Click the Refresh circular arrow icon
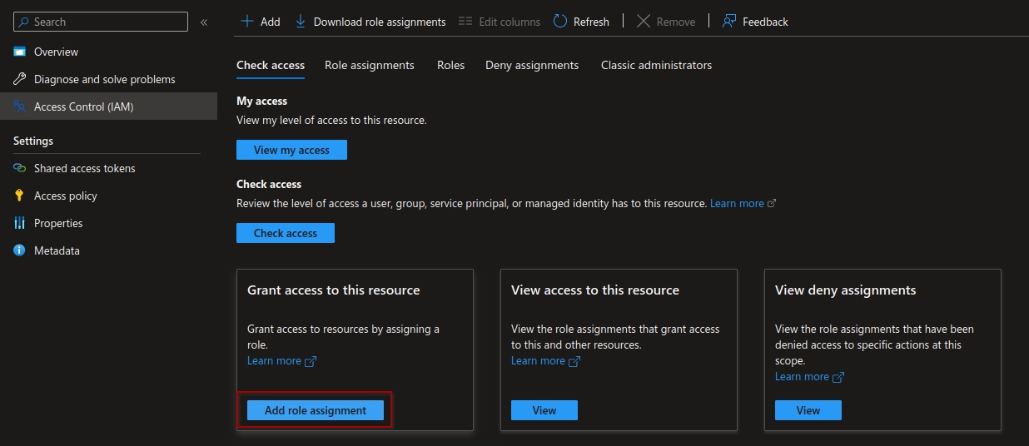Image resolution: width=1029 pixels, height=446 pixels. (x=560, y=22)
